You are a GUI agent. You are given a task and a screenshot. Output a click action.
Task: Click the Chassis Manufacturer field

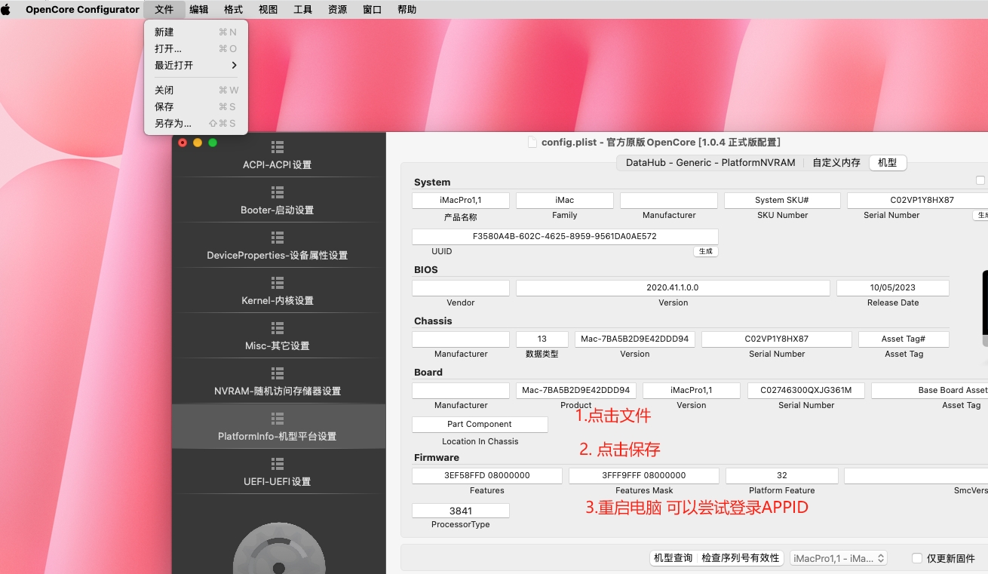pyautogui.click(x=461, y=339)
